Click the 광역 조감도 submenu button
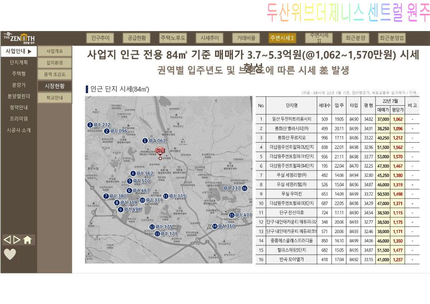430x304 pixels. pyautogui.click(x=55, y=74)
